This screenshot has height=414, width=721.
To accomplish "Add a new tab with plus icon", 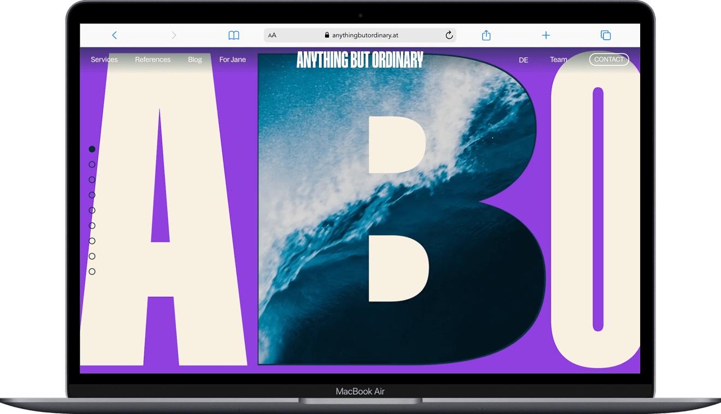I will click(x=546, y=35).
